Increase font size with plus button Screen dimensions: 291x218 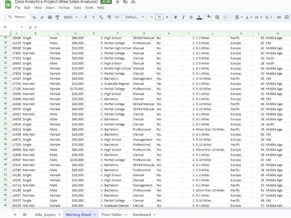(167, 17)
